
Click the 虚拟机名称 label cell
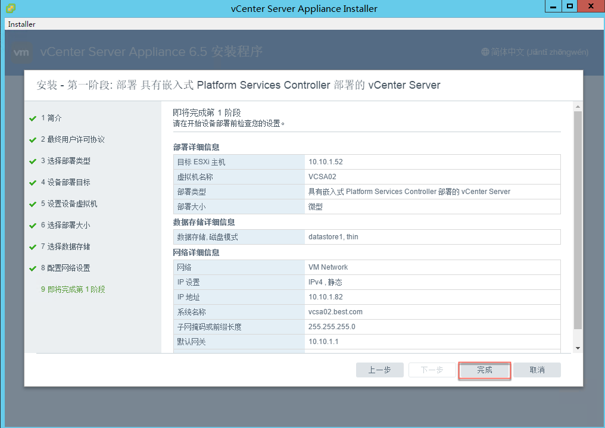click(x=239, y=177)
